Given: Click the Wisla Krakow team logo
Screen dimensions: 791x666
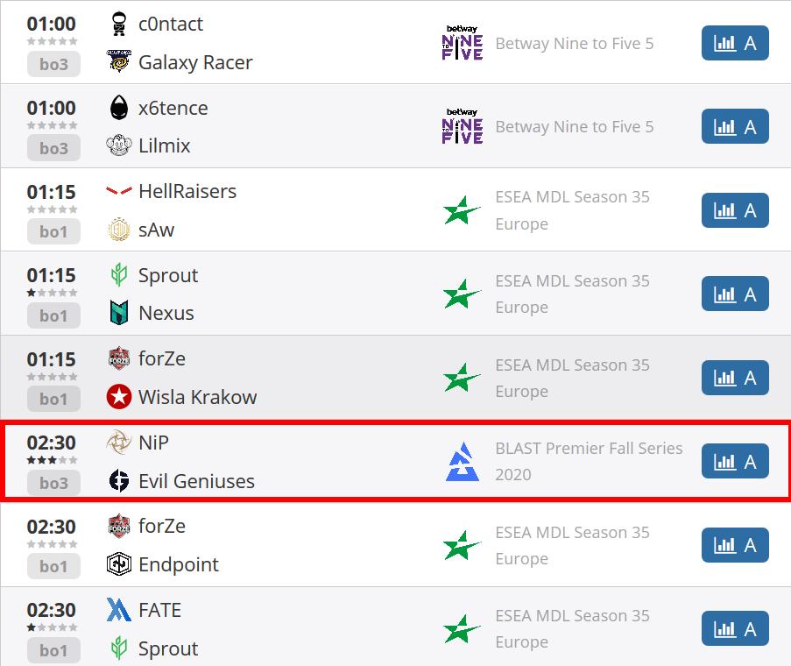Looking at the screenshot, I should (119, 397).
